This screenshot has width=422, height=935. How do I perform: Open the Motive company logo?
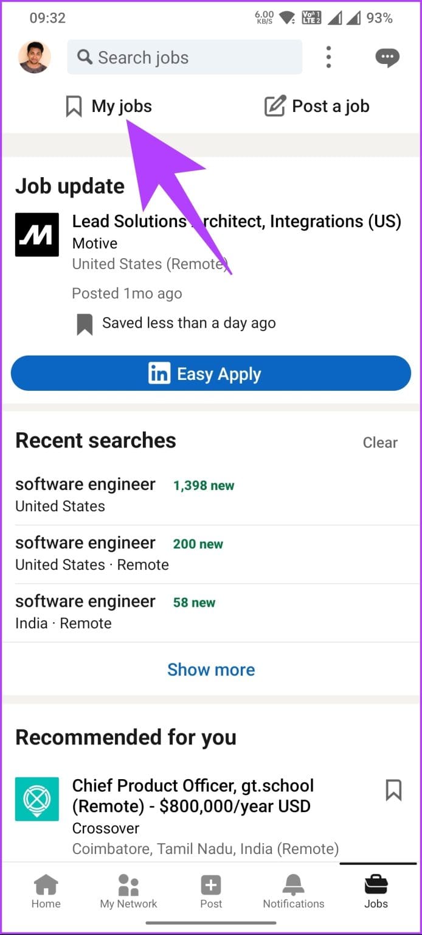(x=37, y=234)
